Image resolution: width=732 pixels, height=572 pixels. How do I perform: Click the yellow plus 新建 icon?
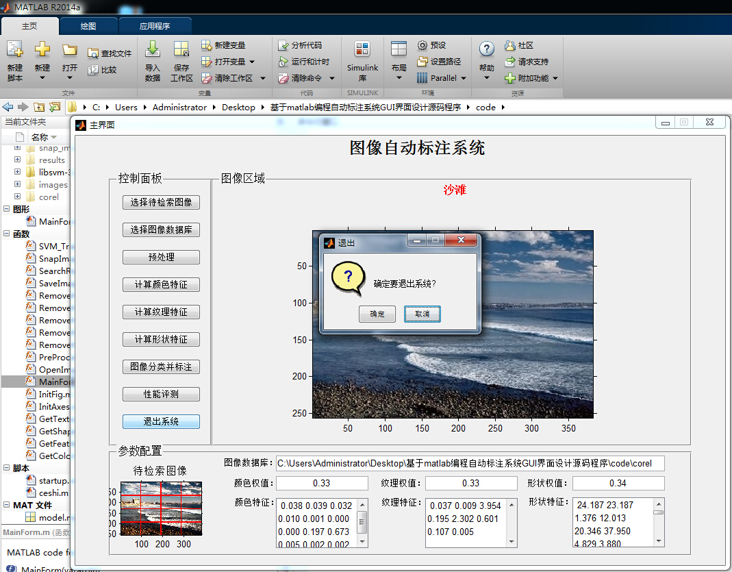(42, 50)
